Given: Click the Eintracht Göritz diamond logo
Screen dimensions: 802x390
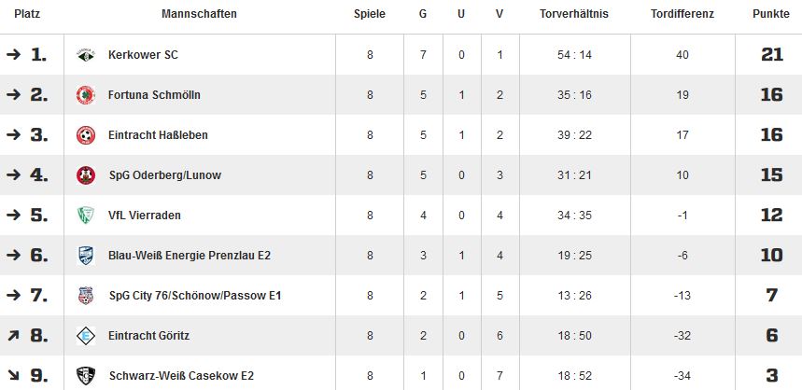Looking at the screenshot, I should (x=86, y=336).
